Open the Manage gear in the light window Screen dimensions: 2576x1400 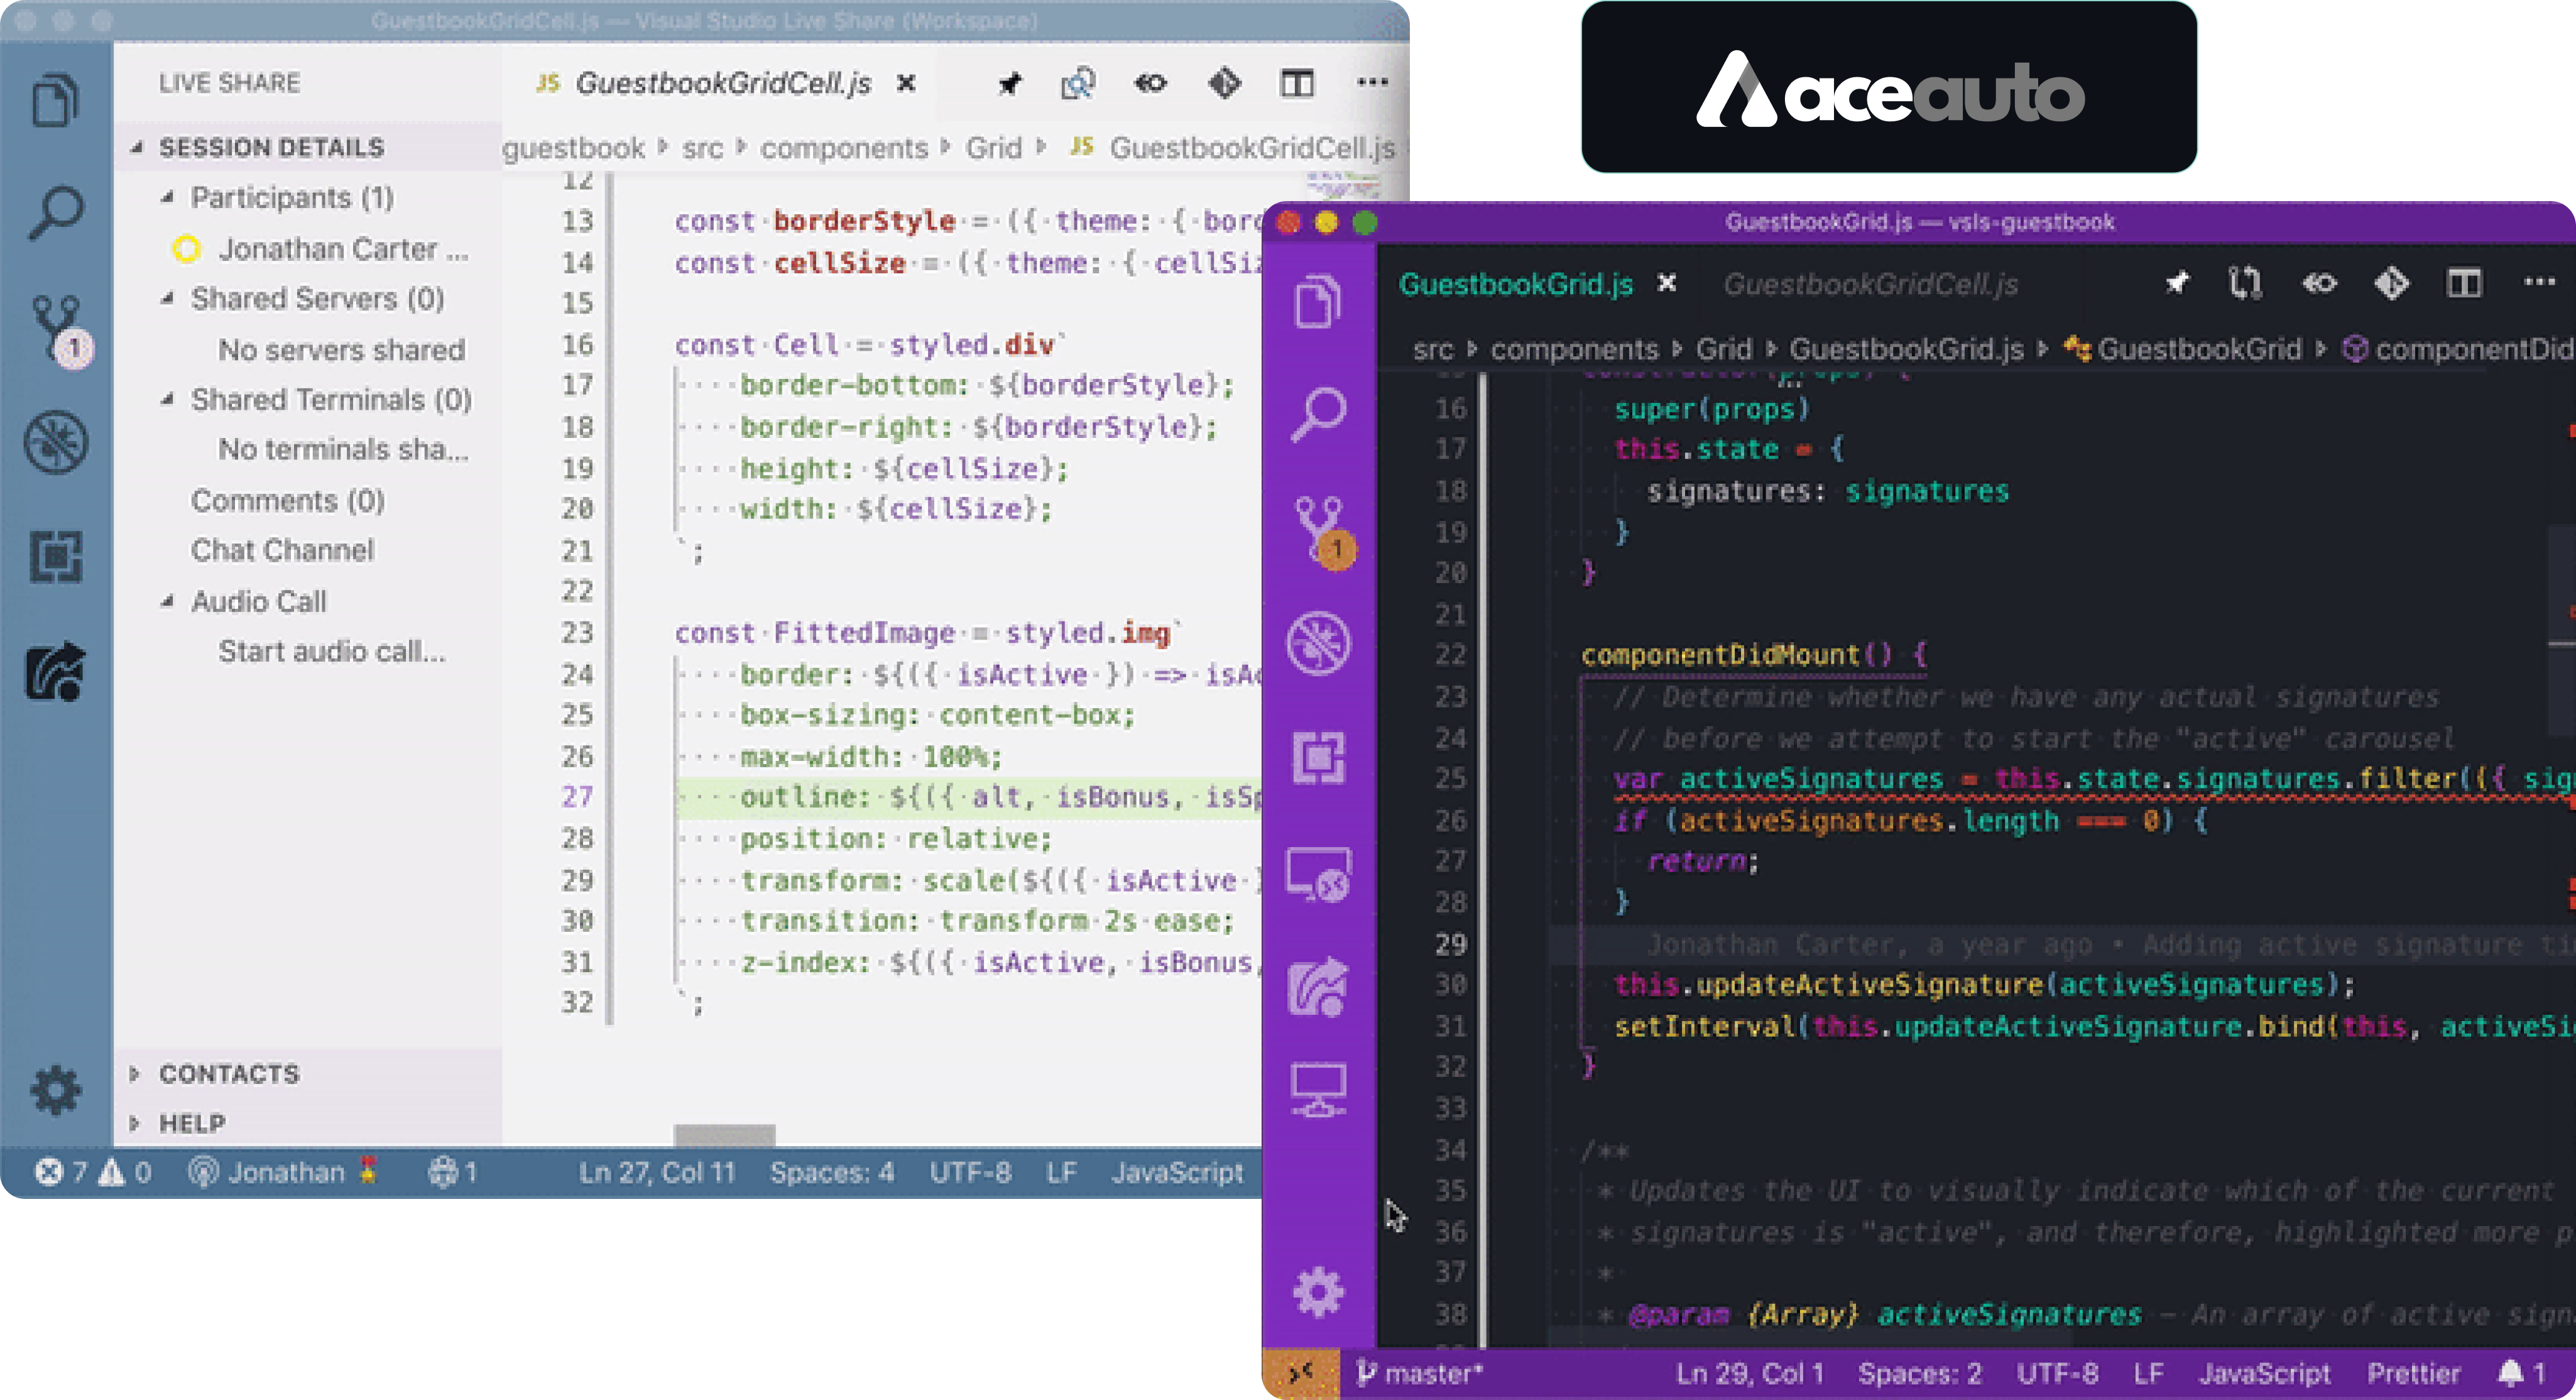pos(55,1090)
